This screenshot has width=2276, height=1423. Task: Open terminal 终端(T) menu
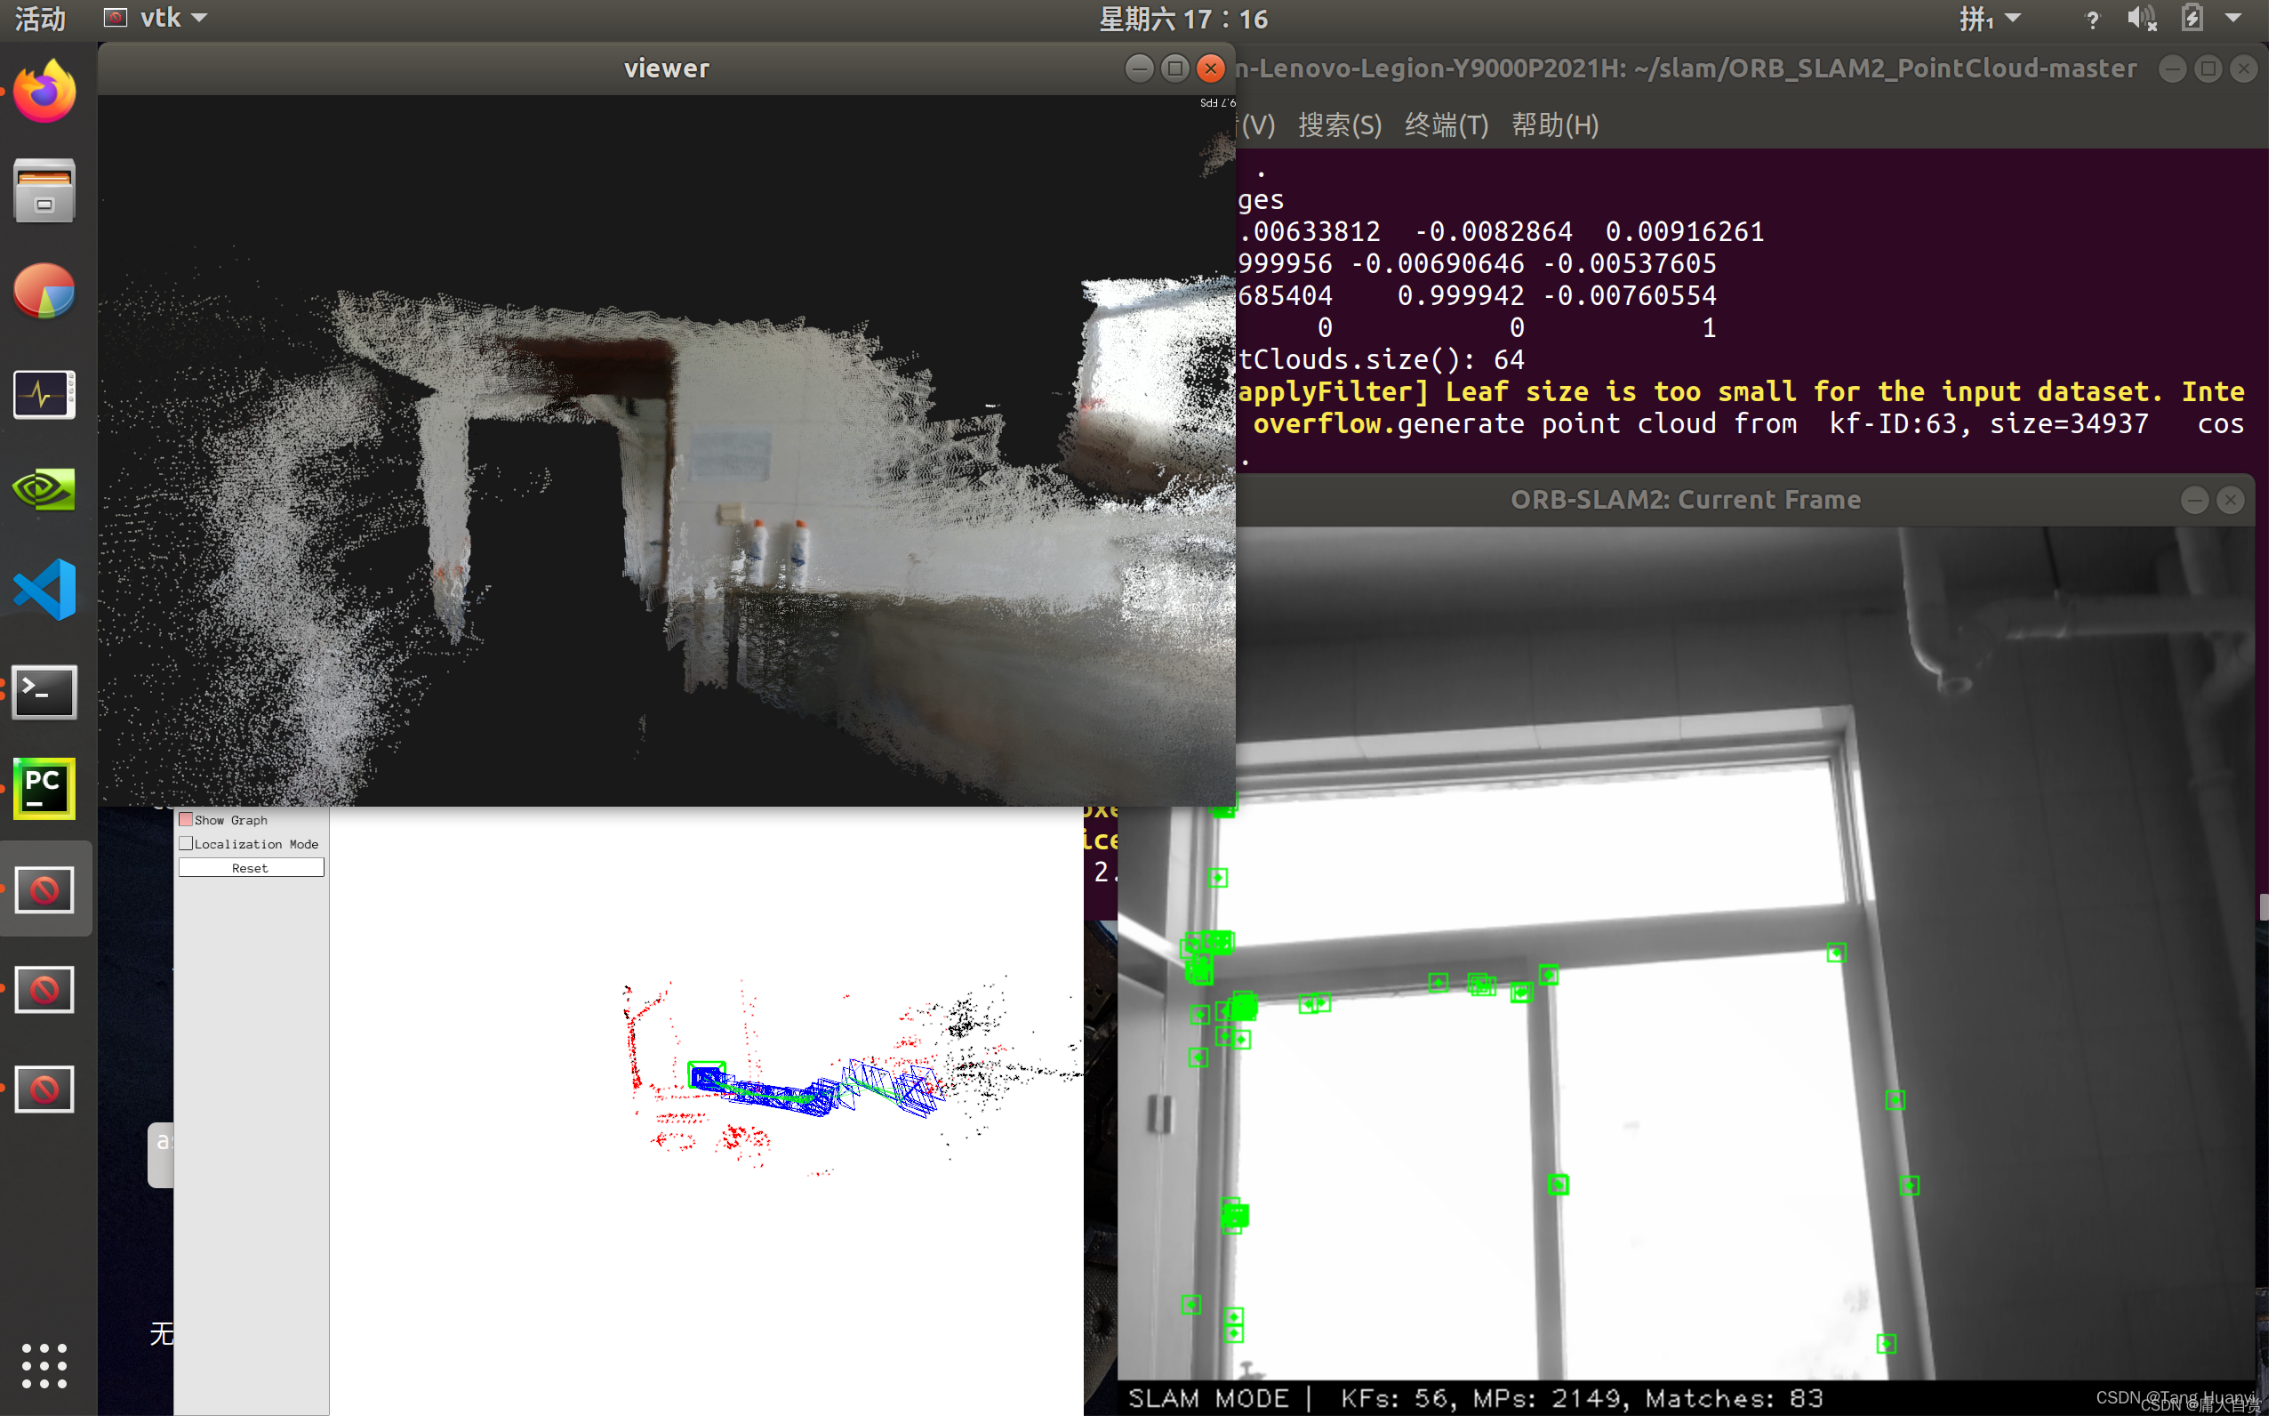coord(1448,125)
